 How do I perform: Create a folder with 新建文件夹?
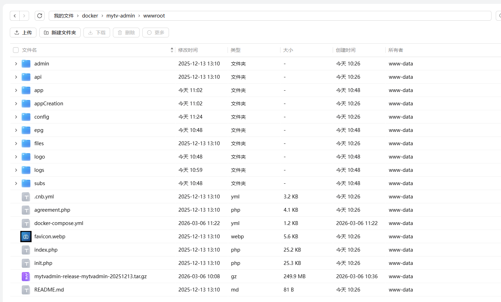pos(60,33)
